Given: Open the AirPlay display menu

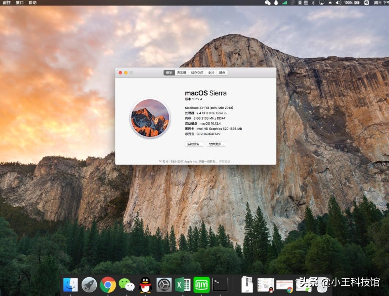Looking at the screenshot, I should 322,3.
